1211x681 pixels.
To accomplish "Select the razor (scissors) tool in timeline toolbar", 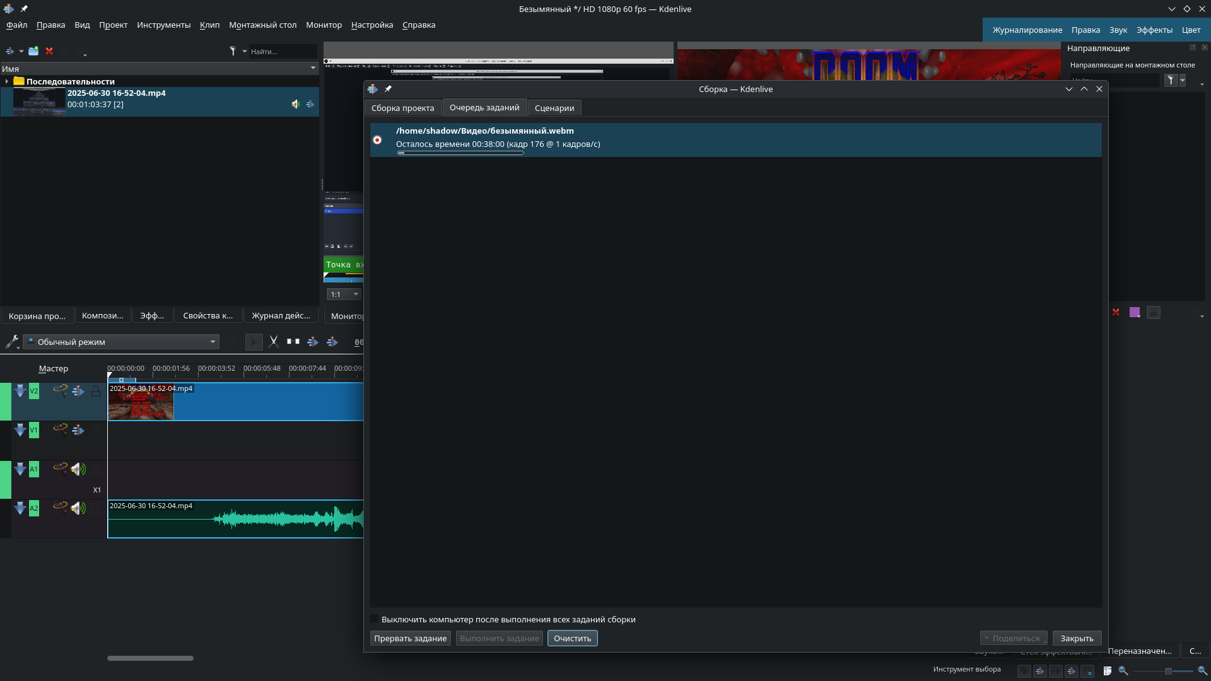I will 274,342.
